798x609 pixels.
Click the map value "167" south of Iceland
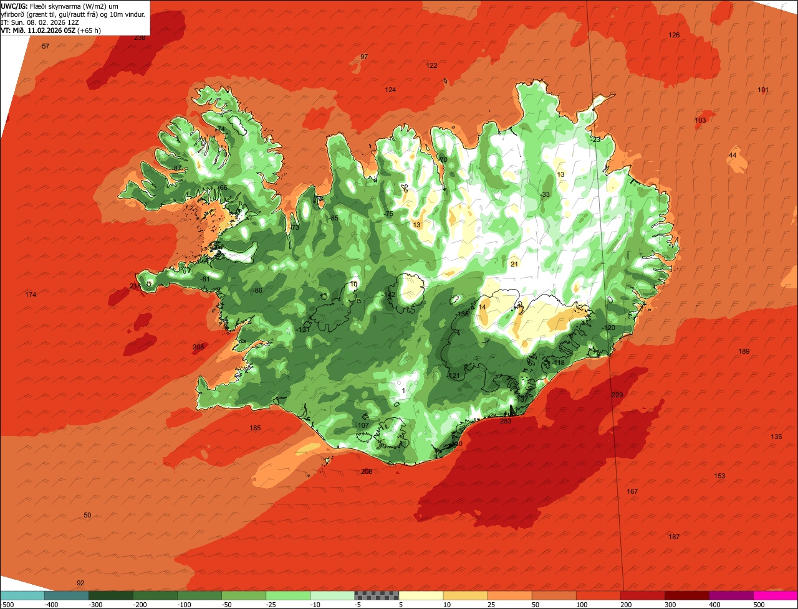(x=632, y=492)
